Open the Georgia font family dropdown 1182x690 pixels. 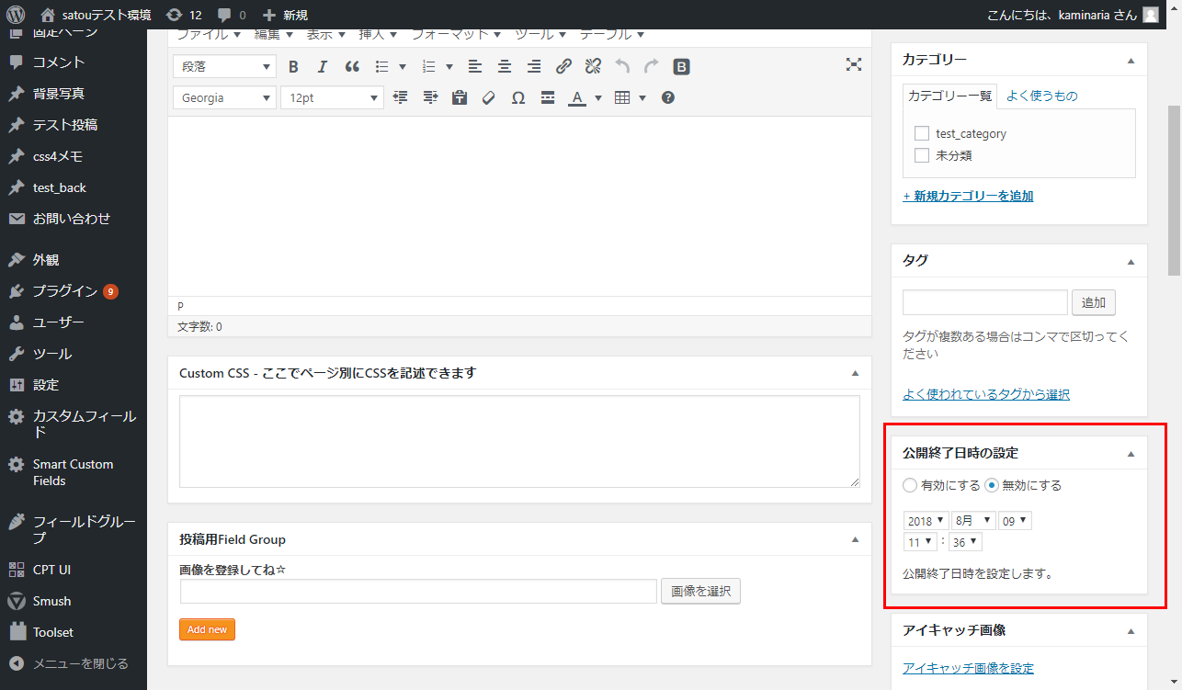pos(224,97)
